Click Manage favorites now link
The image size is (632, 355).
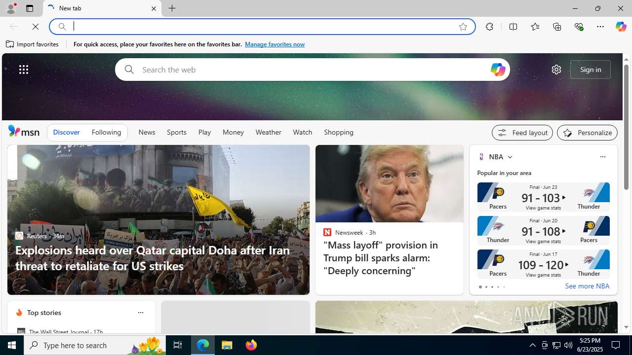point(275,44)
